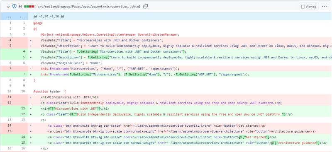
Task: Open the three-dot file options menu
Action: point(325,7)
